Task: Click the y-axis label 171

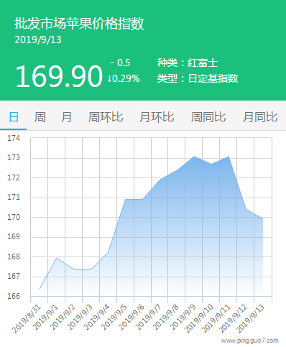Action: (14, 198)
